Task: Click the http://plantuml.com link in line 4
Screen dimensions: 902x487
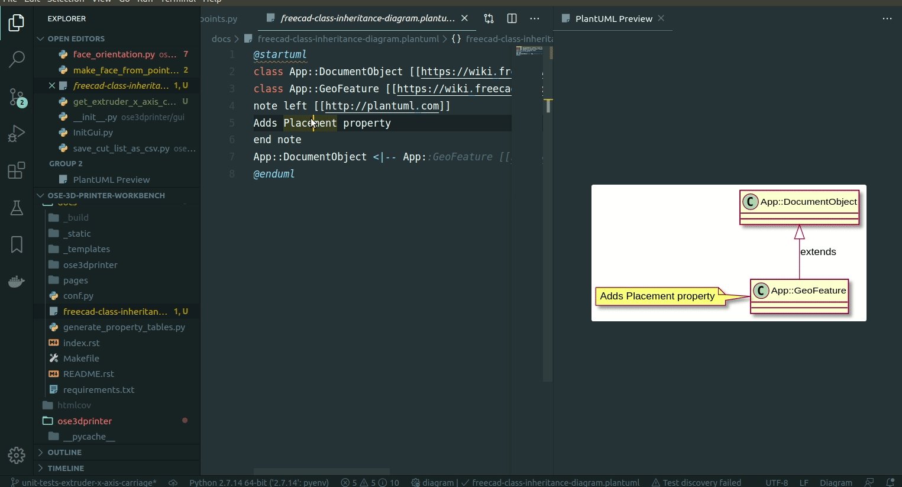Action: pyautogui.click(x=382, y=106)
